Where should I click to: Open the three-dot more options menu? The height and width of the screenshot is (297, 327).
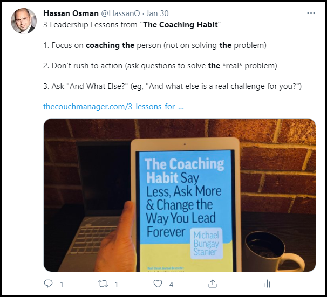coord(311,13)
